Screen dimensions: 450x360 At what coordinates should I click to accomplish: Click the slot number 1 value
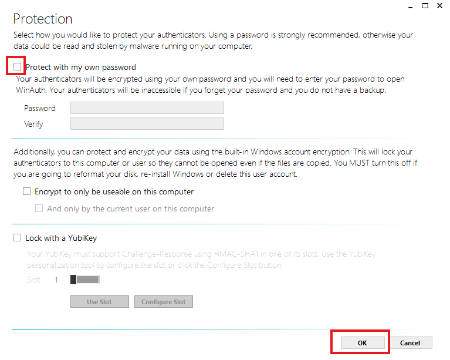[x=57, y=280]
